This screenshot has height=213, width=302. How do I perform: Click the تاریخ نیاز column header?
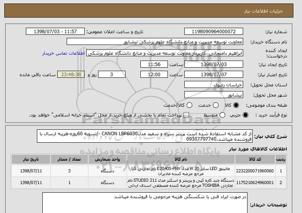(31, 159)
